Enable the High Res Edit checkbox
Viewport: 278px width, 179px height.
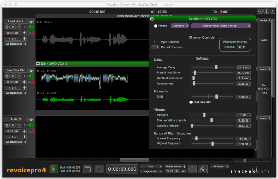[x=191, y=102]
